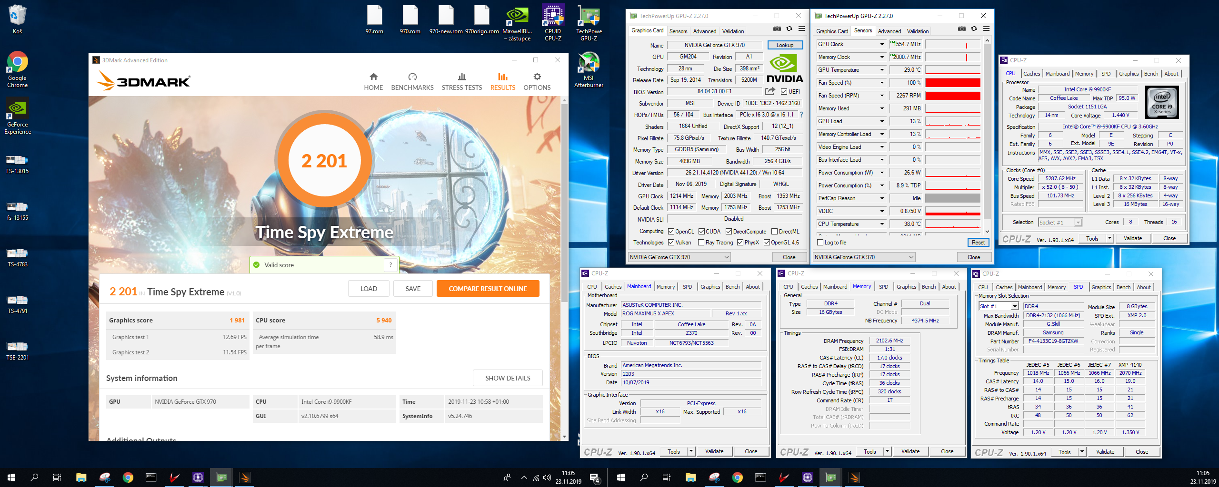The width and height of the screenshot is (1219, 487).
Task: Open the MSI Afterburner desktop shortcut
Action: pyautogui.click(x=589, y=69)
